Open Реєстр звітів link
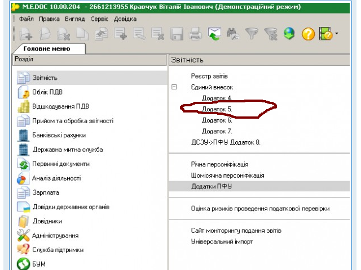This screenshot has height=270, width=361. 209,76
